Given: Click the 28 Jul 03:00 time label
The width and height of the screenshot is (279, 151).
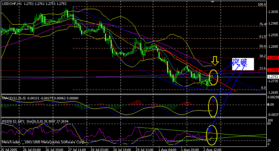Looking at the screenshot, I should 100,149.
